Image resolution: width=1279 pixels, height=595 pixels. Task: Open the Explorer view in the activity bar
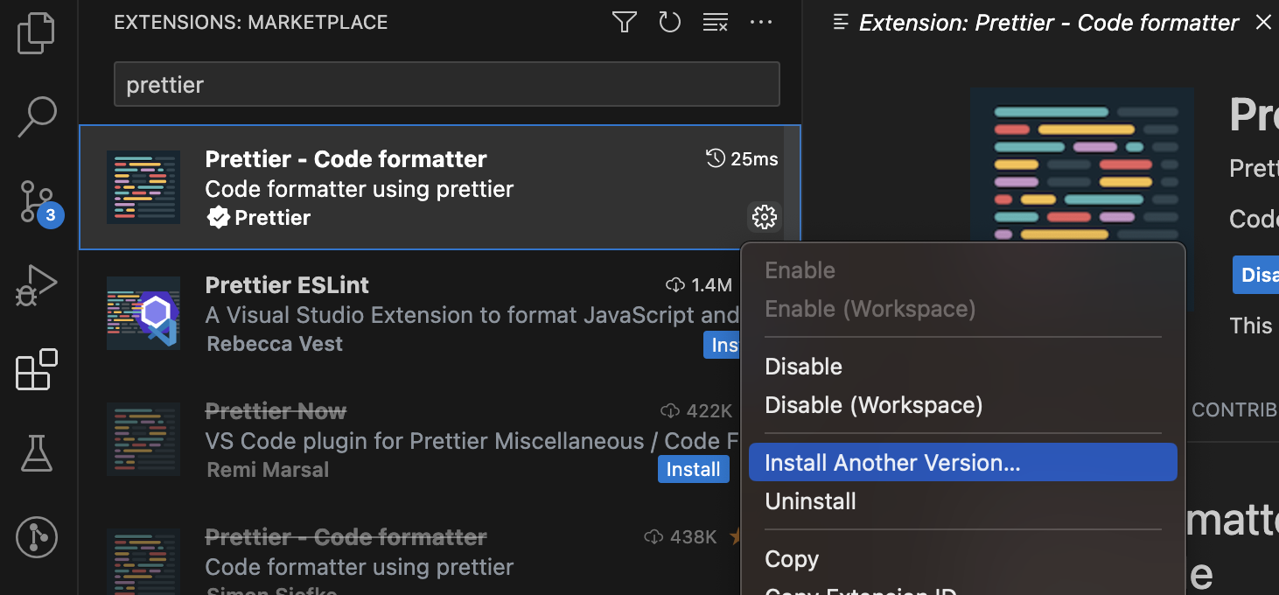[35, 32]
